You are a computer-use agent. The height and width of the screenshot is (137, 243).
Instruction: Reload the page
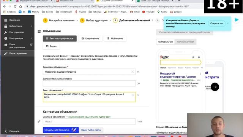pos(15,6)
